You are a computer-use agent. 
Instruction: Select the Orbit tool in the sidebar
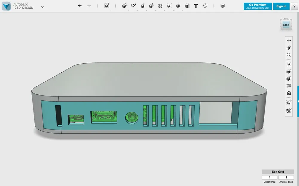coord(289,48)
